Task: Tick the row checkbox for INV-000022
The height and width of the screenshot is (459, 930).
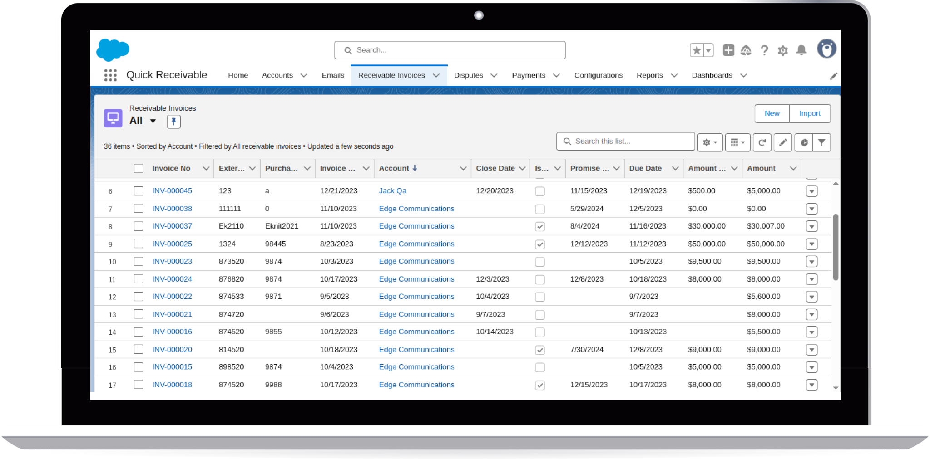Action: pyautogui.click(x=139, y=297)
